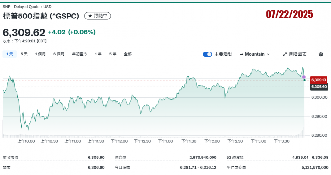331x175 pixels.
Task: Show the 6個月 chart range
Action: click(x=59, y=54)
